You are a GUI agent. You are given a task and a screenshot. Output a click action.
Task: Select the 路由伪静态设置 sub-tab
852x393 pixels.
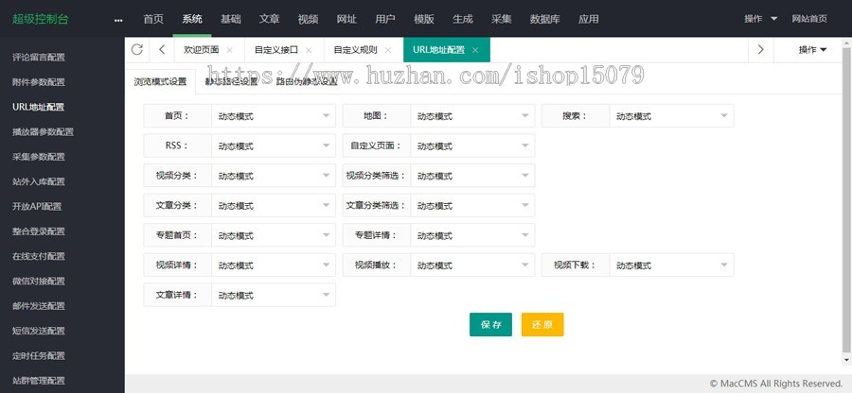click(307, 82)
